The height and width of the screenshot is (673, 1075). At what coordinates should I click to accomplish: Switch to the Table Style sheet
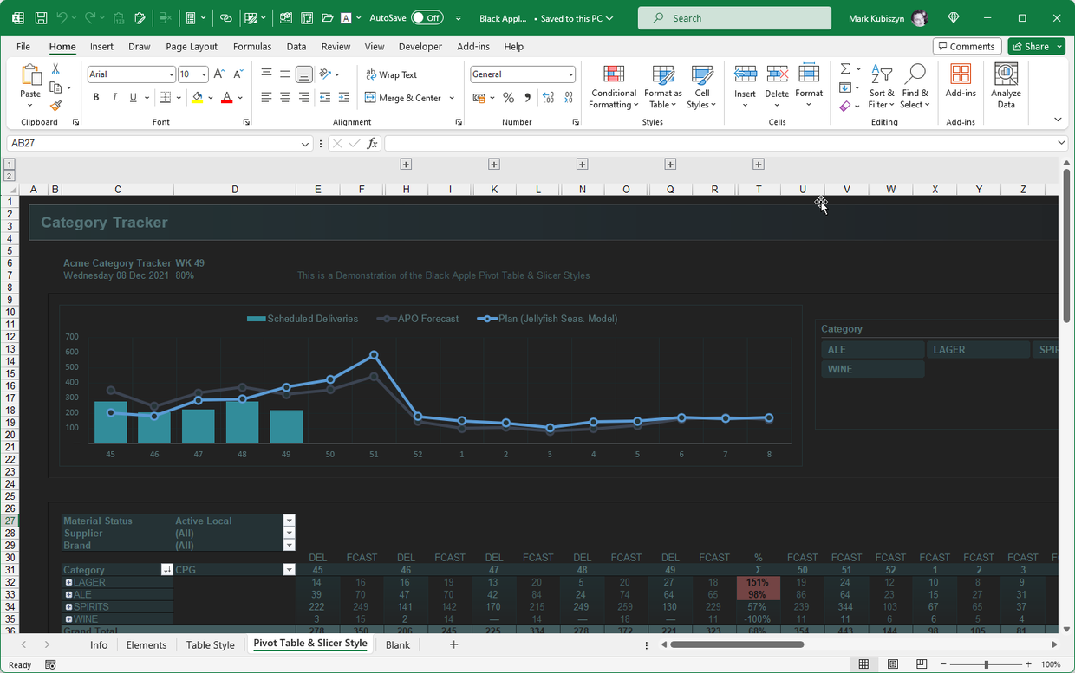[211, 645]
